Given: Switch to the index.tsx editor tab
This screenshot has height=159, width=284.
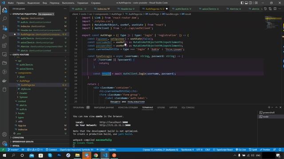Looking at the screenshot, I should click(102, 9).
